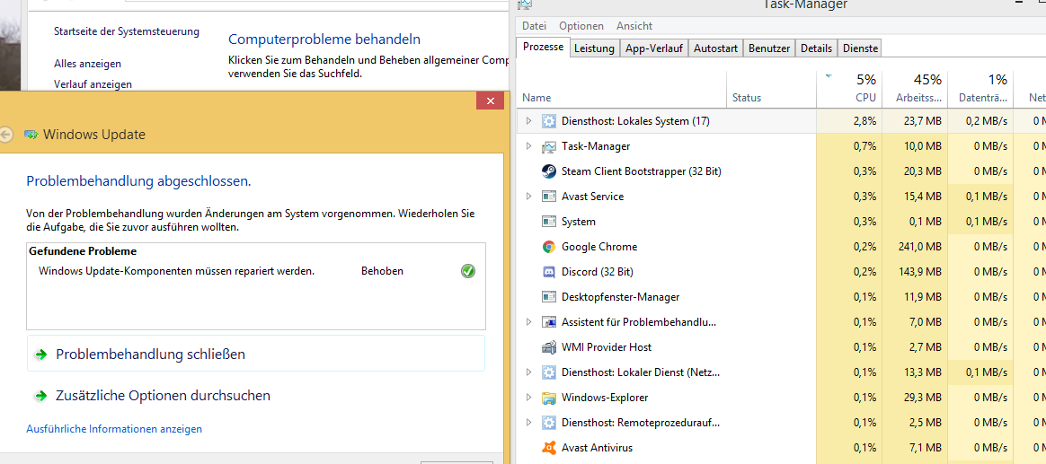
Task: Switch to the App-Verlauf tab
Action: point(653,48)
